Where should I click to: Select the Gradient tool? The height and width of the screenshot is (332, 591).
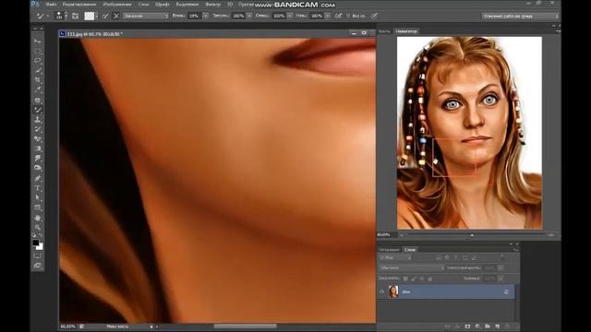38,148
